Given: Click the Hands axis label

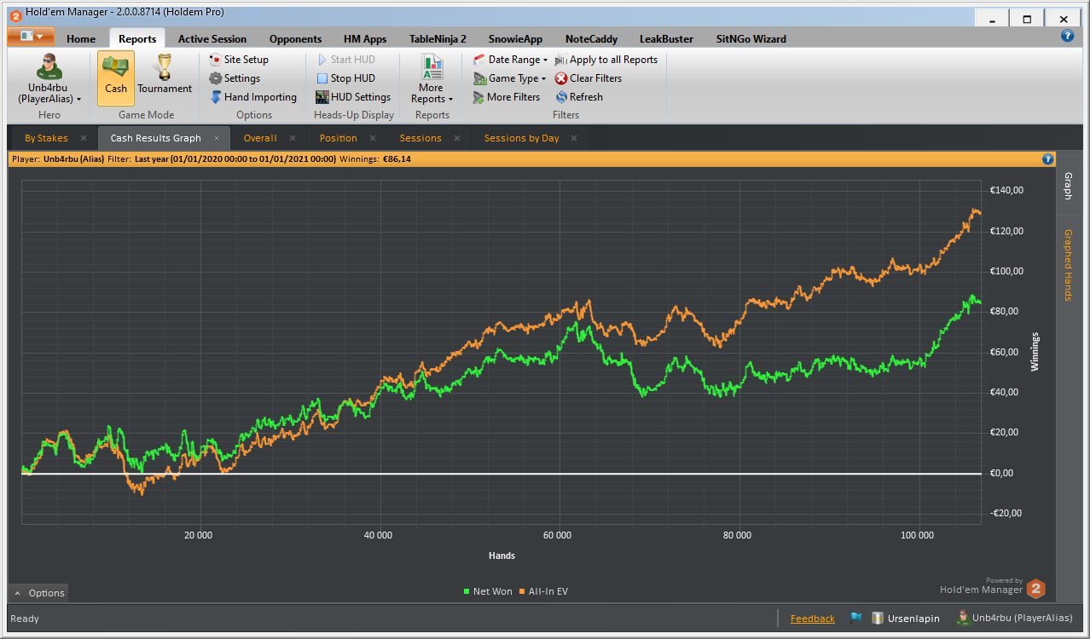Looking at the screenshot, I should tap(502, 556).
